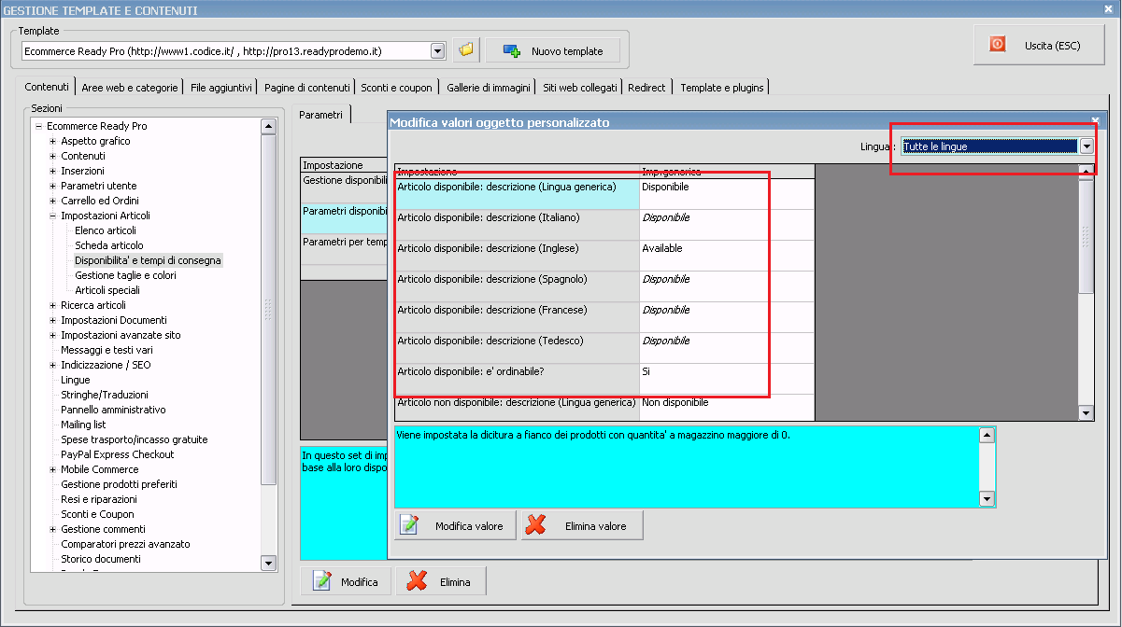Expand the Gestione commenti node
This screenshot has width=1122, height=627.
click(52, 529)
